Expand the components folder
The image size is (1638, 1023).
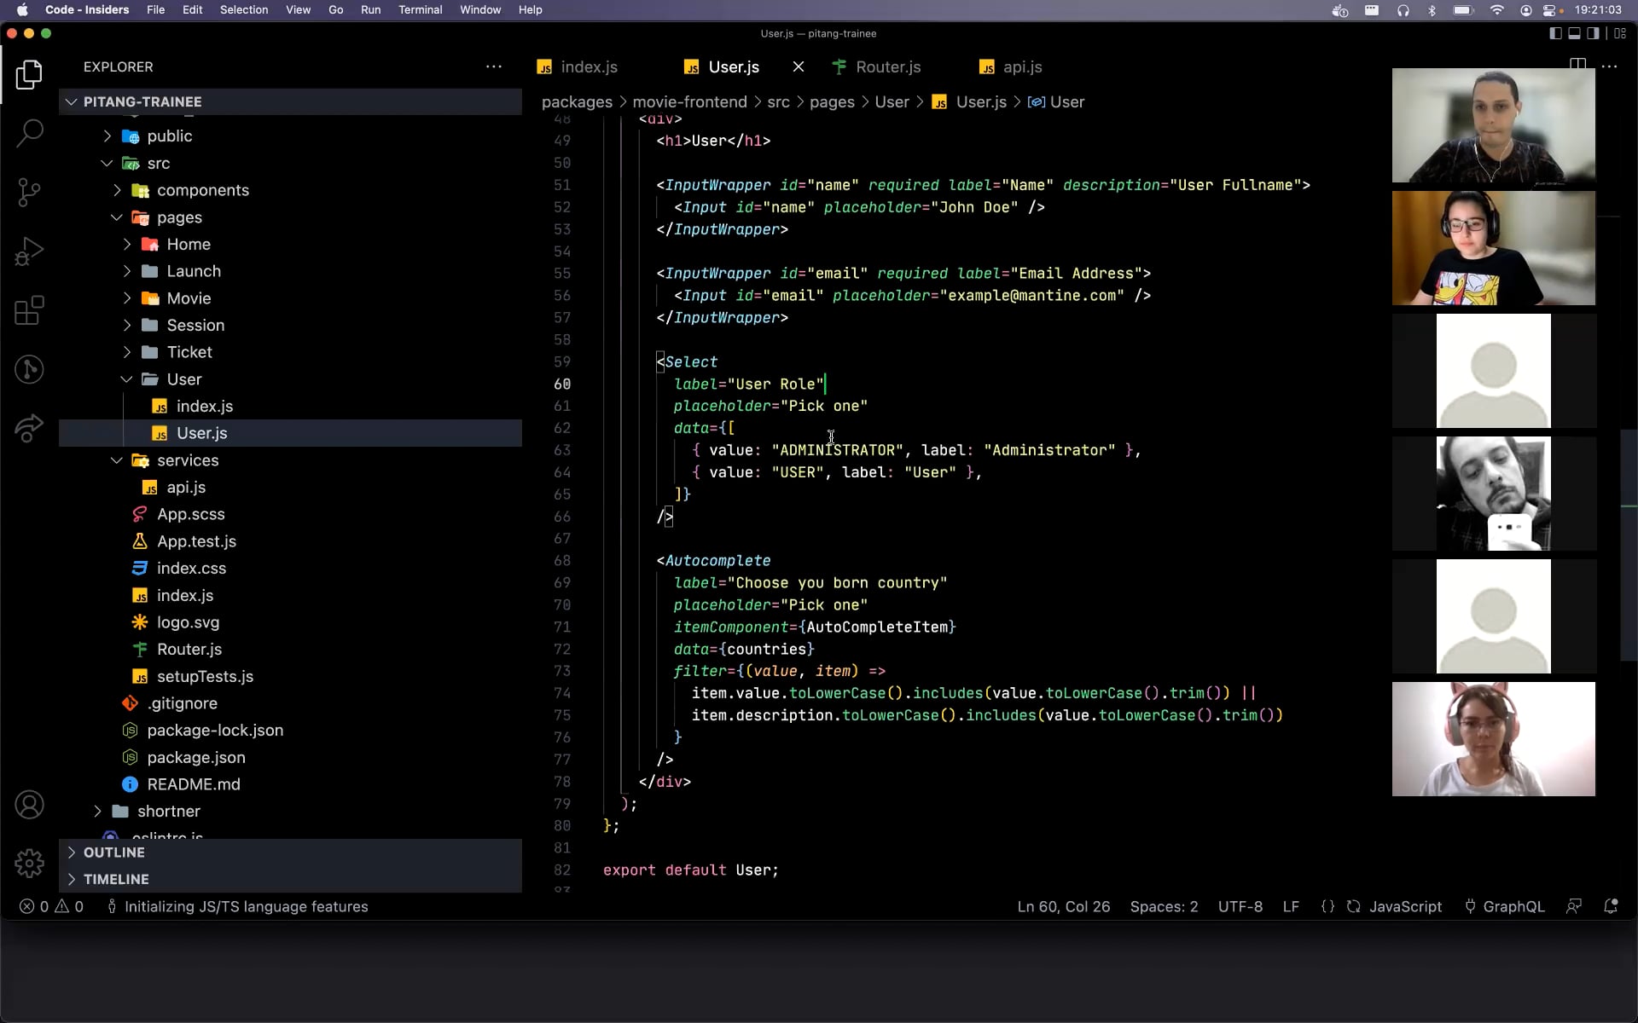click(x=290, y=190)
